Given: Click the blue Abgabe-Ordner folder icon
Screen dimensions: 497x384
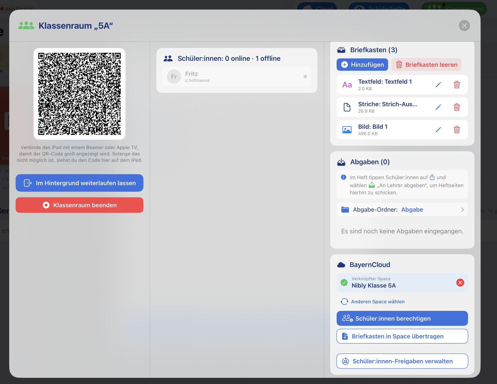Looking at the screenshot, I should (345, 210).
